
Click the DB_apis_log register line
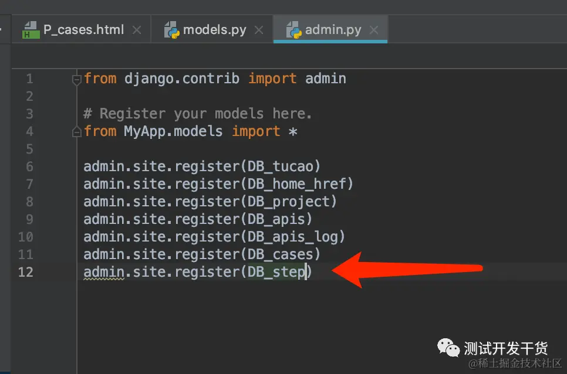[214, 237]
